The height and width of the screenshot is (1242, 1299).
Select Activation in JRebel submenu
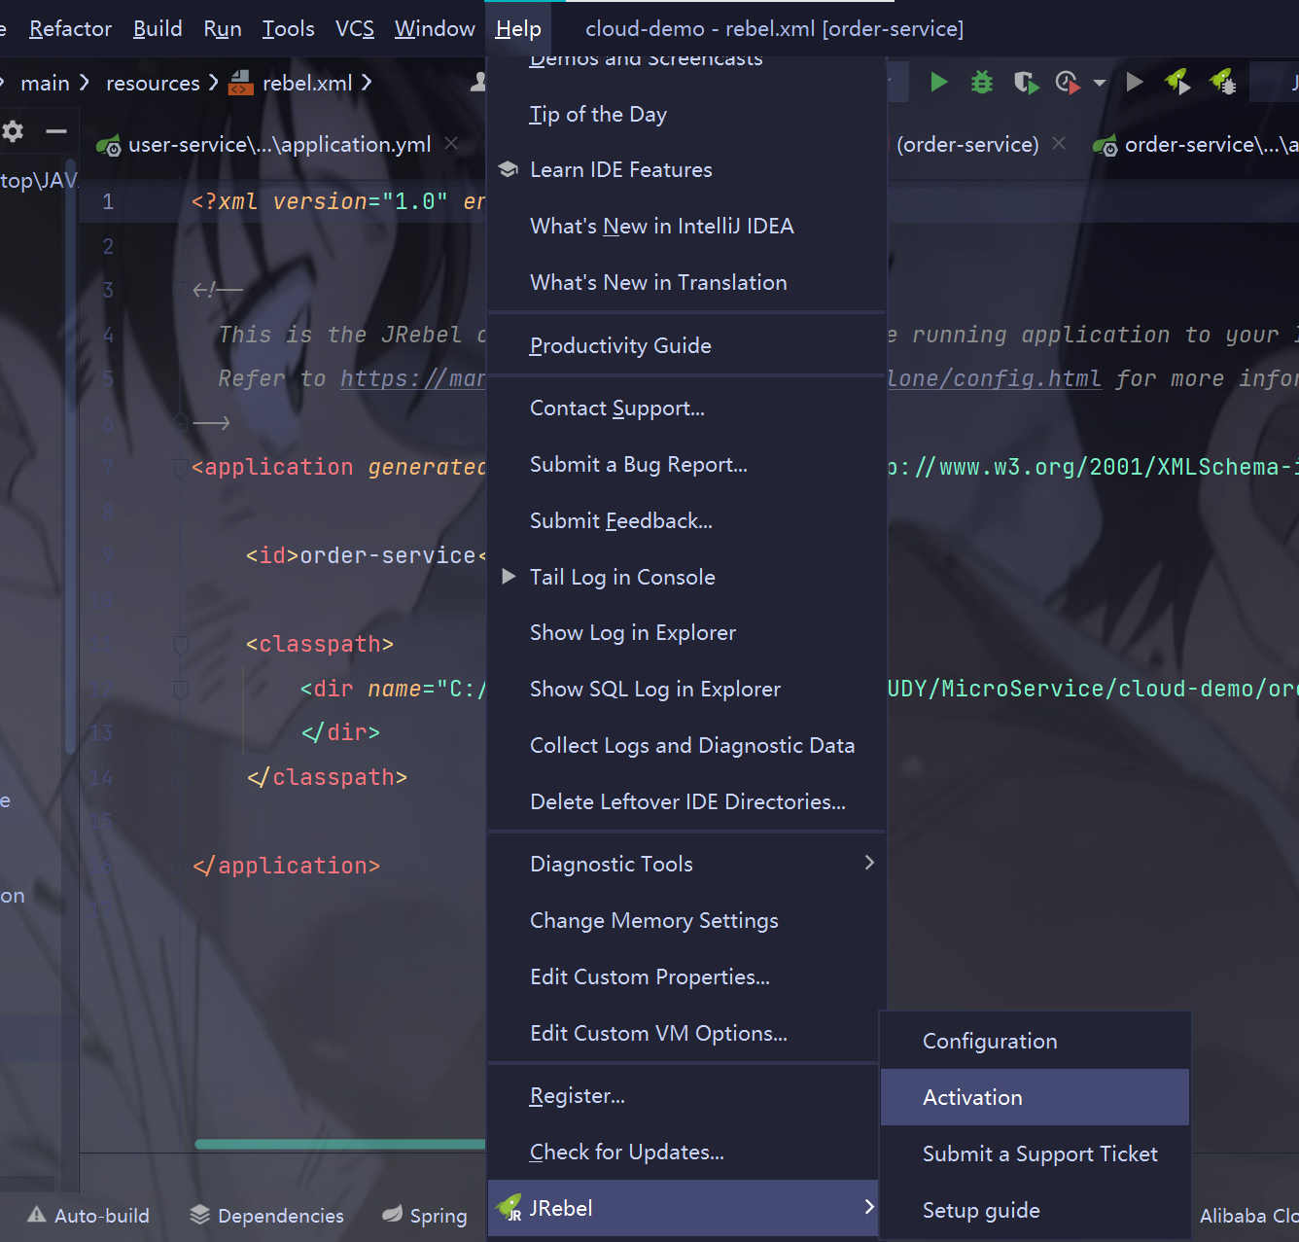pos(1035,1097)
